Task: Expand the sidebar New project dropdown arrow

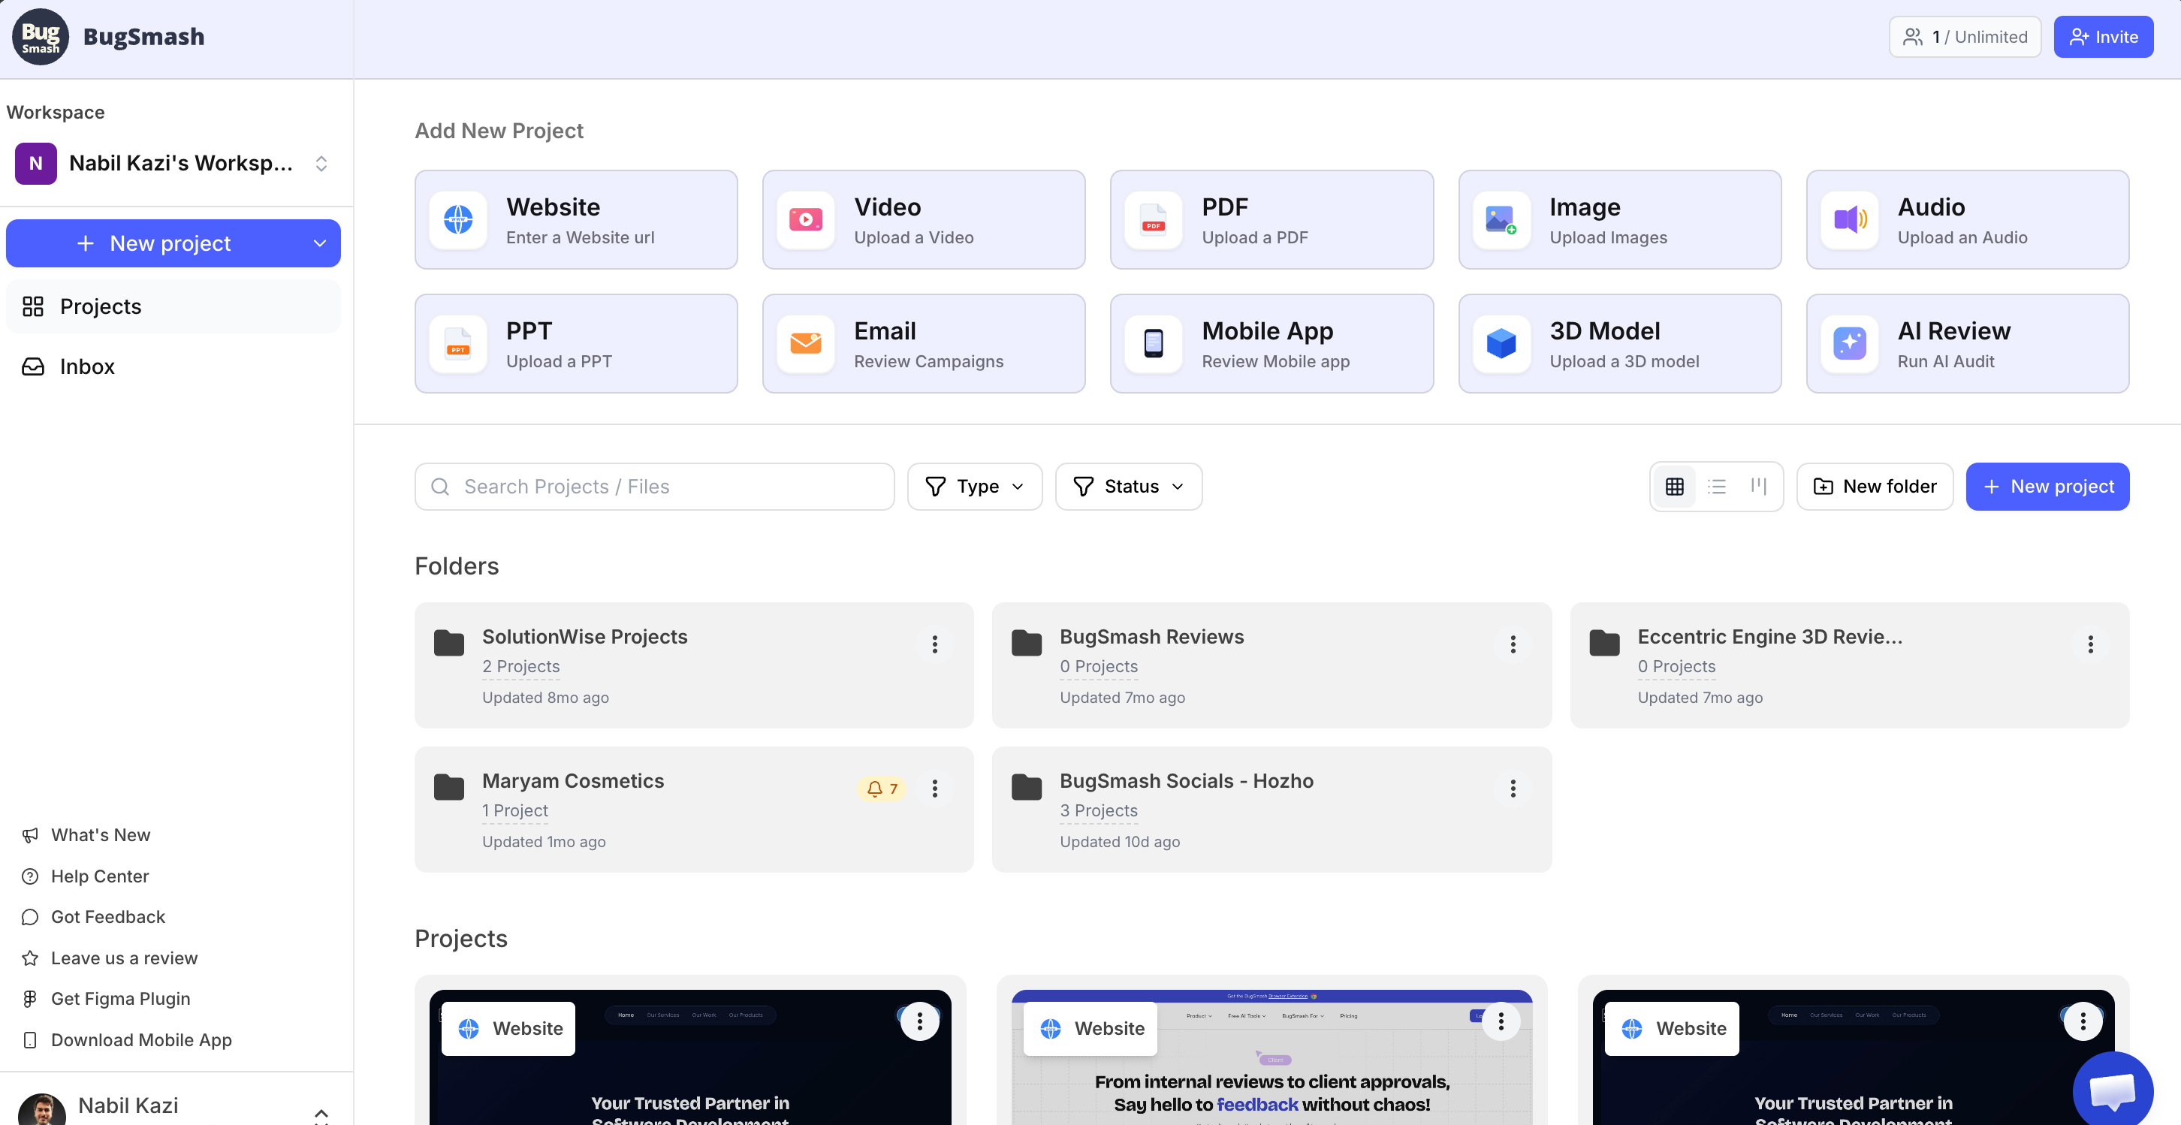Action: [x=320, y=244]
